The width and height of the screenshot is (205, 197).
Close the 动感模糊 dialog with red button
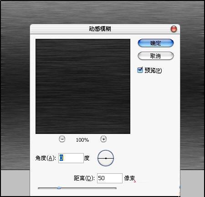click(x=174, y=29)
